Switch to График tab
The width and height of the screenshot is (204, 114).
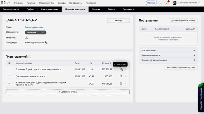tap(30, 9)
